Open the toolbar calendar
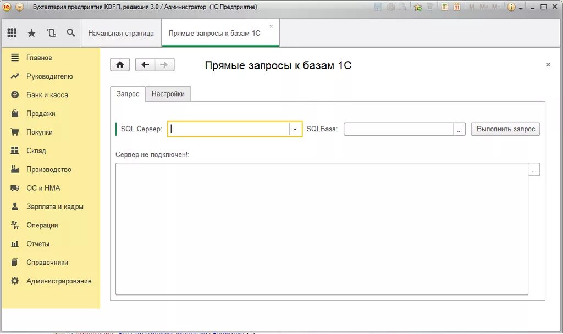563x334 pixels. [457, 7]
